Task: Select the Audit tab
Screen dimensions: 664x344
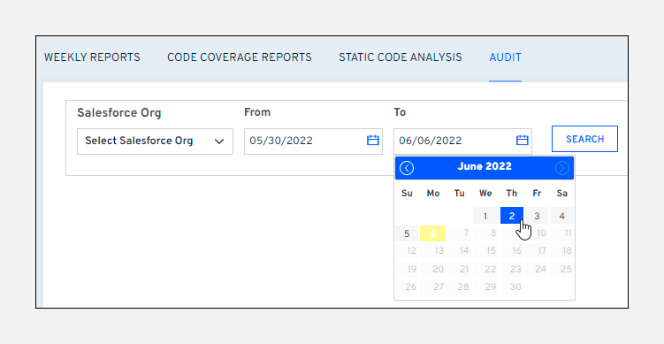Action: click(x=505, y=57)
